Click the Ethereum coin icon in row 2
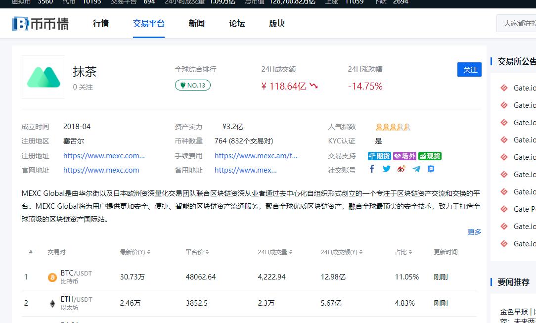536x323 pixels. (52, 303)
